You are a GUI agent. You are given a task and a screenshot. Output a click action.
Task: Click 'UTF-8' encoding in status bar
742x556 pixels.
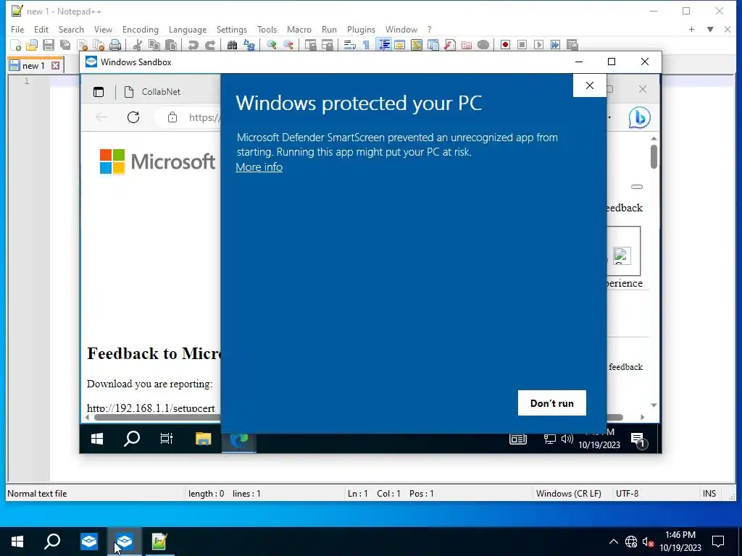(x=627, y=494)
